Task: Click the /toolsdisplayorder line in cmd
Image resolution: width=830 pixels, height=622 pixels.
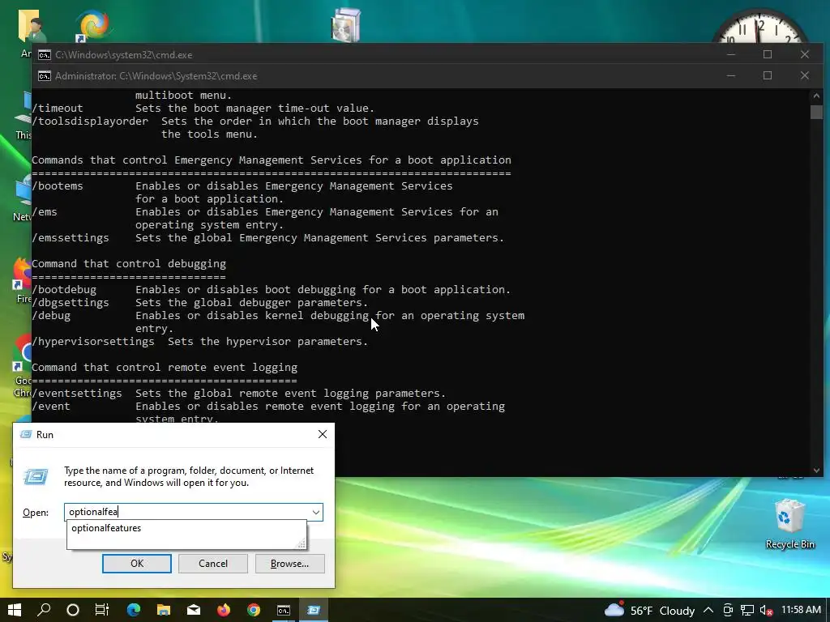Action: (255, 121)
